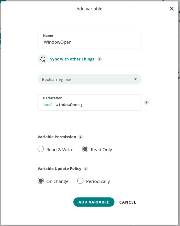Close the Add variable dialog with X

(172, 9)
